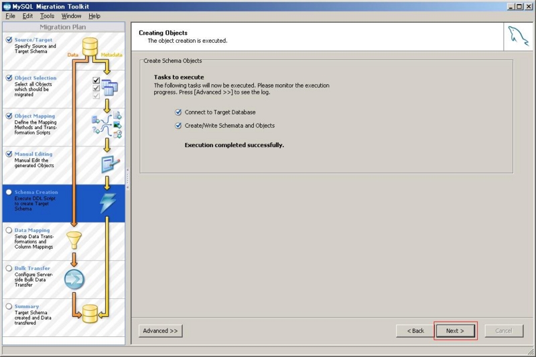Click the Create Schema Objects group label
The width and height of the screenshot is (536, 357).
tap(173, 61)
